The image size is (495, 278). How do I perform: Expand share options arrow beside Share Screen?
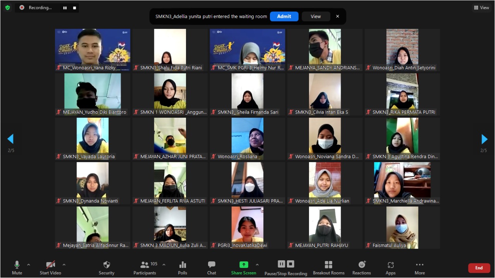coord(257,265)
